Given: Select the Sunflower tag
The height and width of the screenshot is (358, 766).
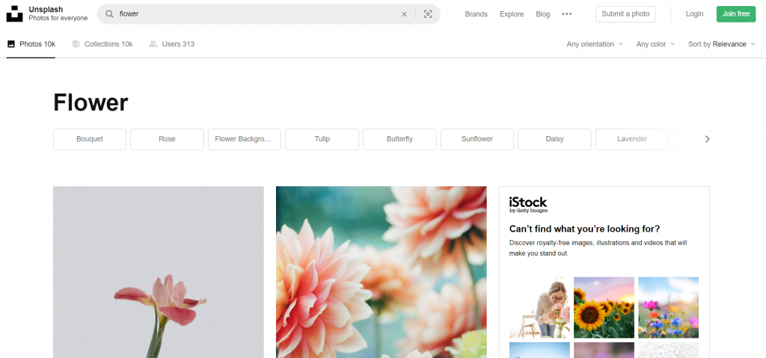Looking at the screenshot, I should (x=477, y=139).
